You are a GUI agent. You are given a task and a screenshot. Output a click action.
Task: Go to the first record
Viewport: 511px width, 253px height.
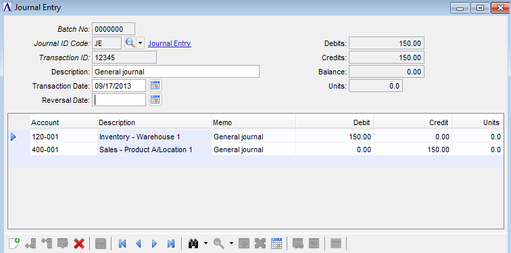click(122, 244)
